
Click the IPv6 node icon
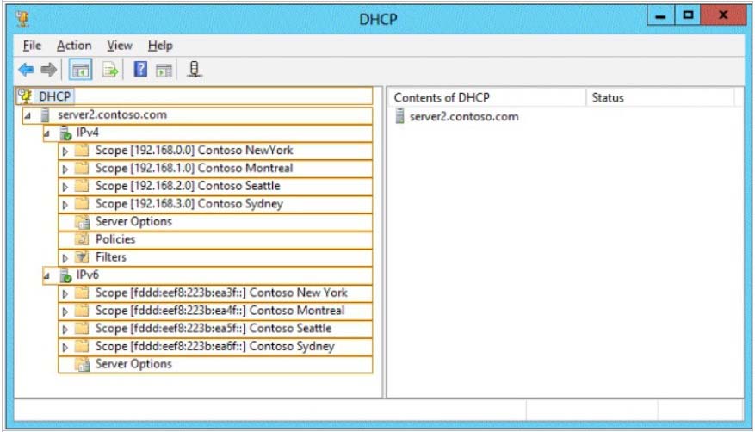click(65, 275)
